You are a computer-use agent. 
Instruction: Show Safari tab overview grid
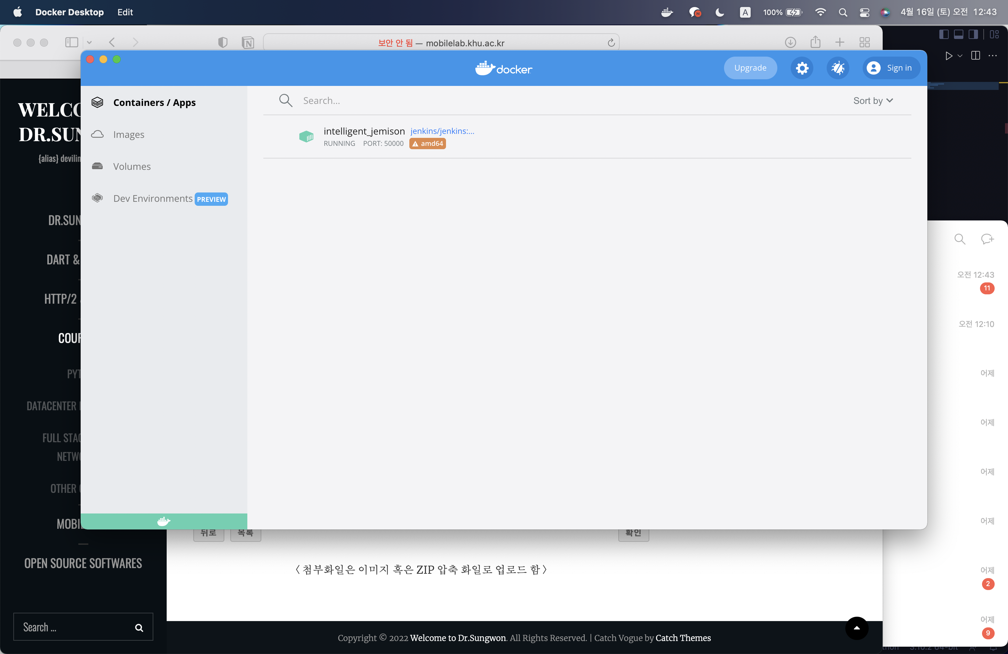pyautogui.click(x=864, y=42)
